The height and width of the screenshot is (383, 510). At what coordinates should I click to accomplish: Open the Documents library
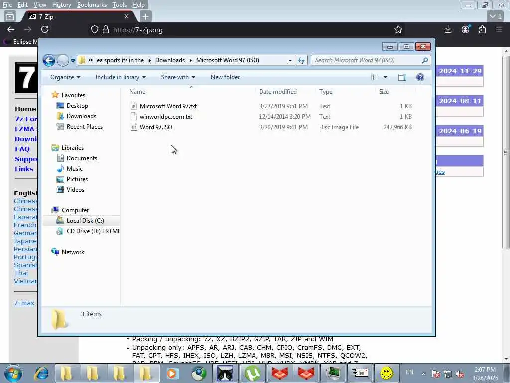(x=77, y=158)
